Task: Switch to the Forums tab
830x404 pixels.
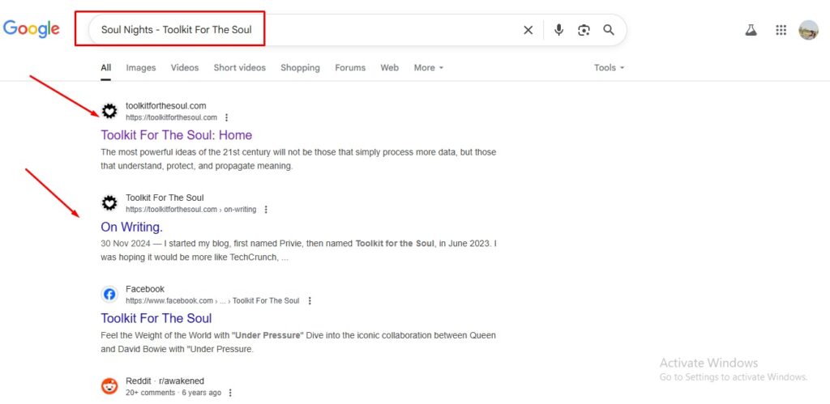Action: pos(350,68)
